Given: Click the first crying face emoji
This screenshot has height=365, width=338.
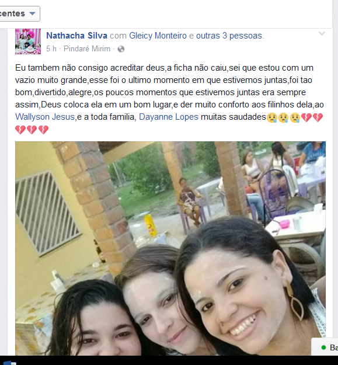Looking at the screenshot, I should 271,117.
